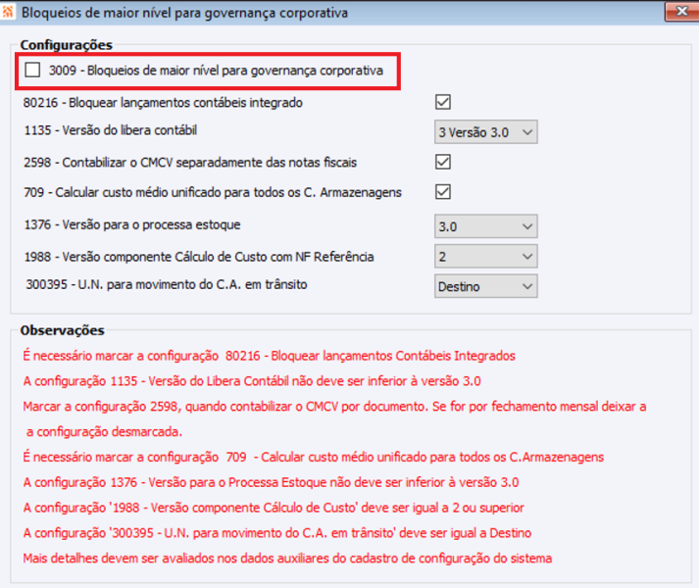Click label 709 - Calcular custo médio unificado
The width and height of the screenshot is (699, 588).
tap(213, 192)
